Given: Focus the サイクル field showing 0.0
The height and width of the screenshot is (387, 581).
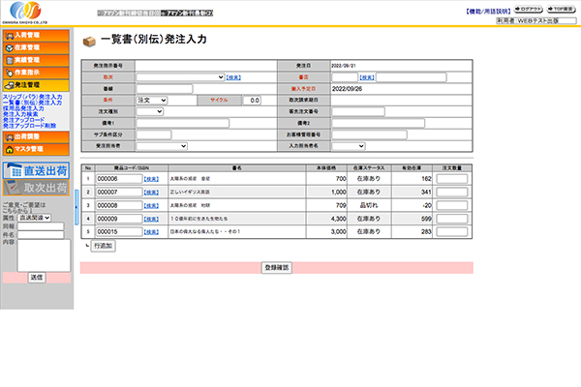Looking at the screenshot, I should click(x=252, y=101).
